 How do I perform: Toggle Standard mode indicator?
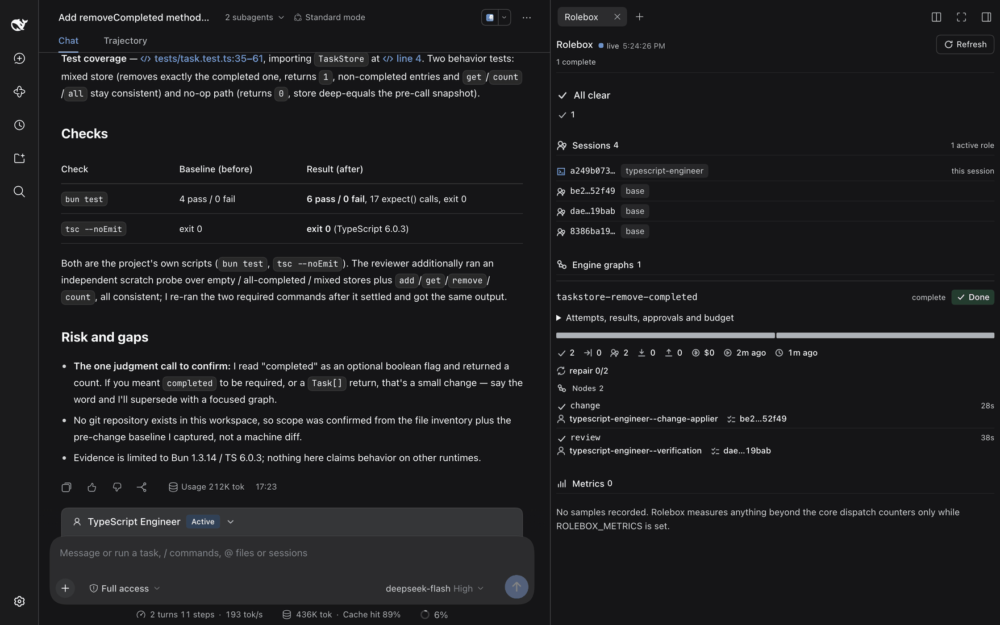[330, 18]
